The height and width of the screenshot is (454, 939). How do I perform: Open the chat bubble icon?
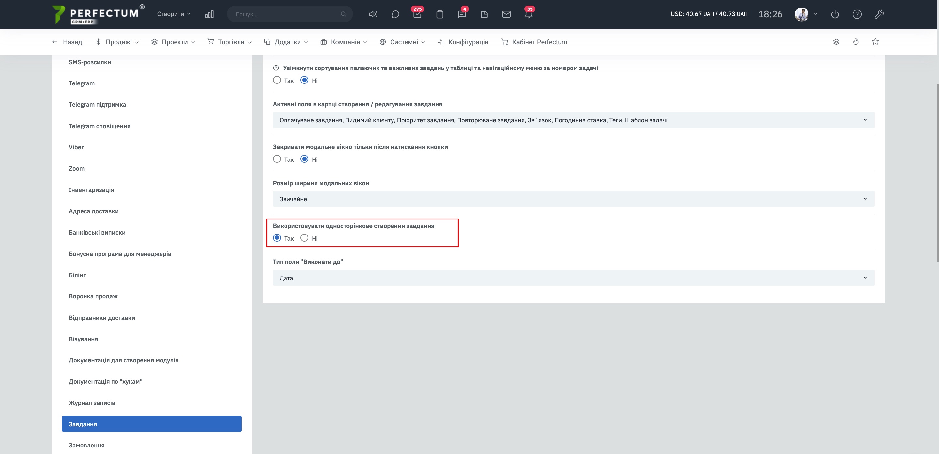click(395, 15)
